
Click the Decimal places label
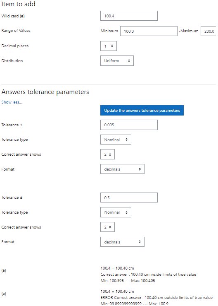(15, 46)
